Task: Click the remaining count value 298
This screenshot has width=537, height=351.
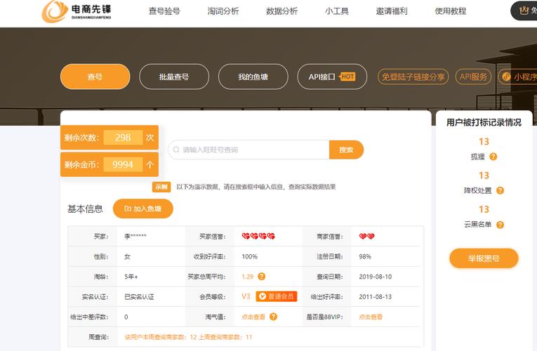Action: click(x=123, y=138)
